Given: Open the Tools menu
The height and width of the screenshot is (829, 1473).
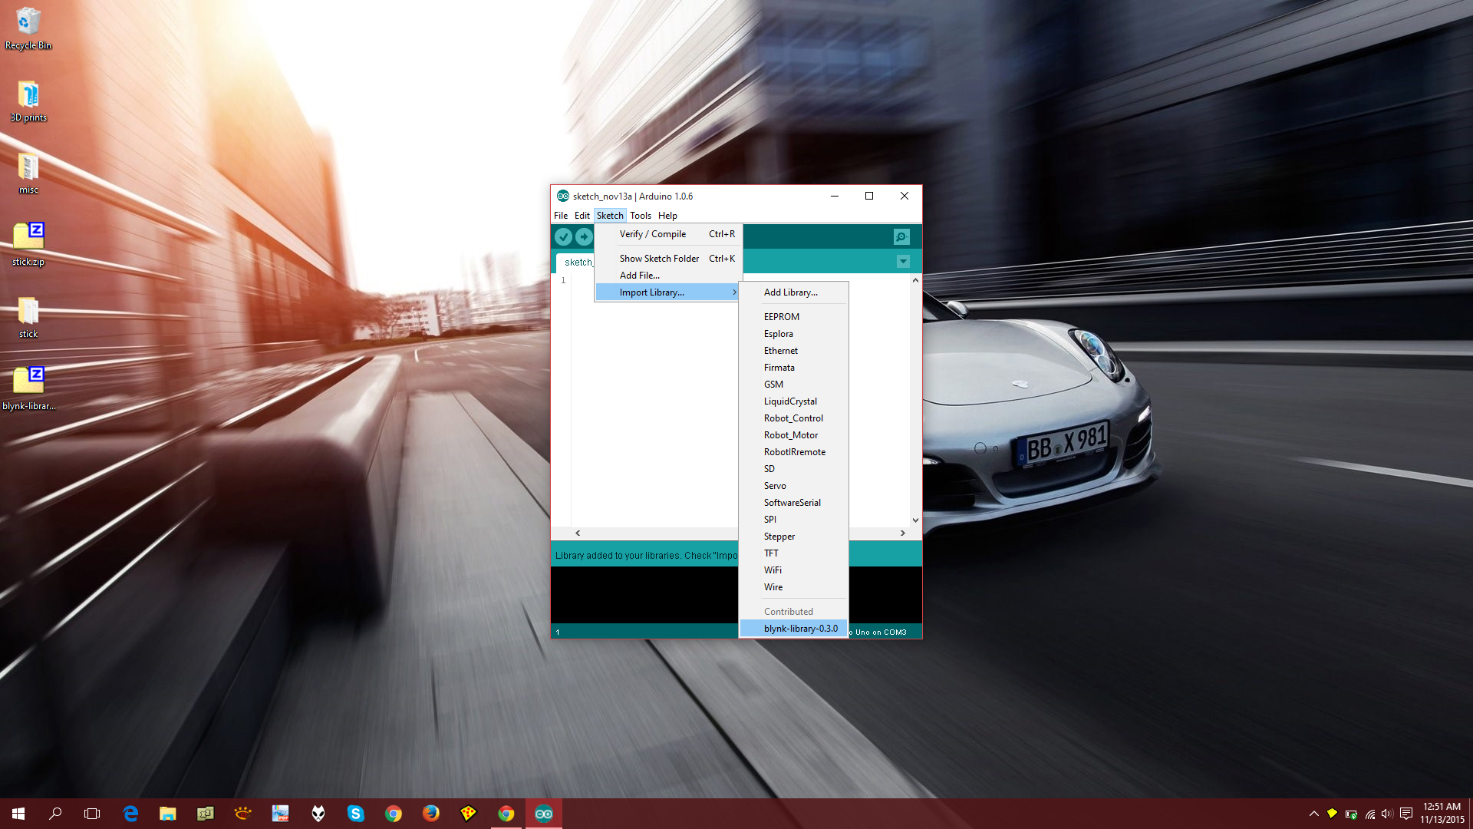Looking at the screenshot, I should point(641,216).
